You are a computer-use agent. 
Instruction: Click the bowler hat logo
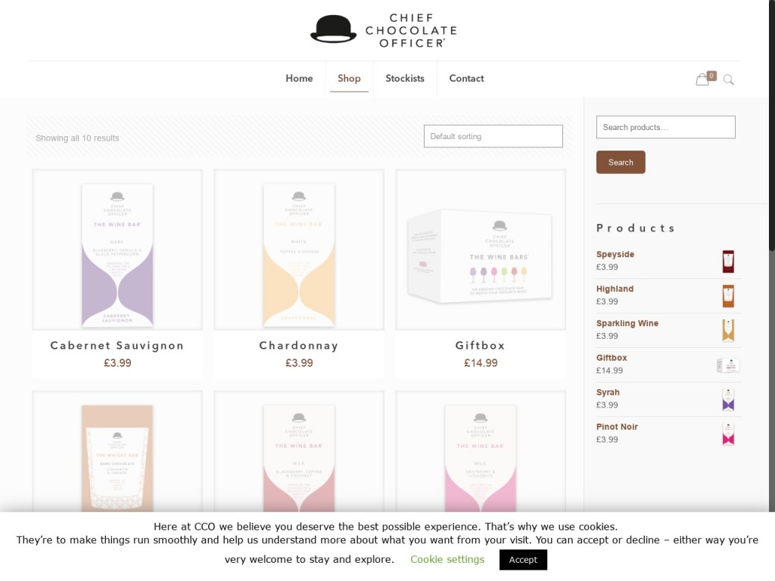pos(333,29)
